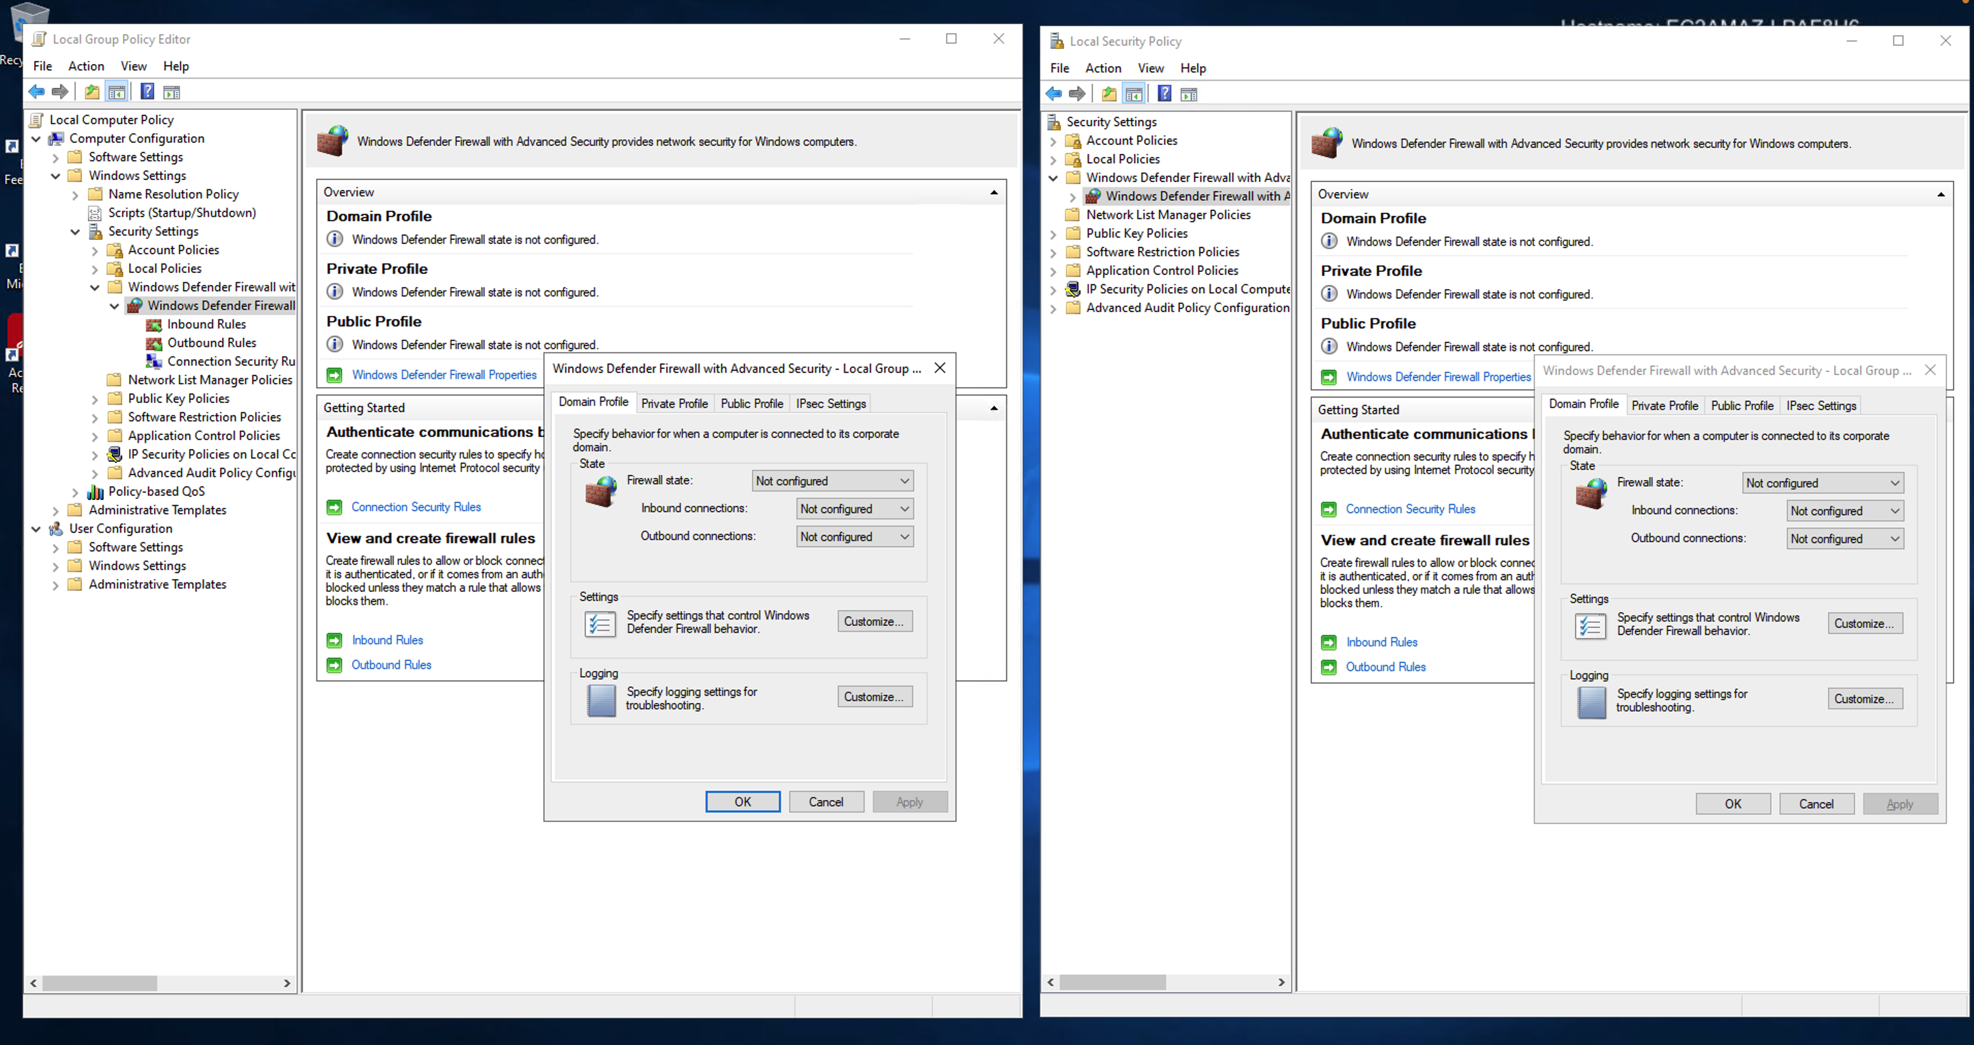The image size is (1974, 1045).
Task: Open Inbound connections dropdown in Group Policy dialog
Action: (x=854, y=509)
